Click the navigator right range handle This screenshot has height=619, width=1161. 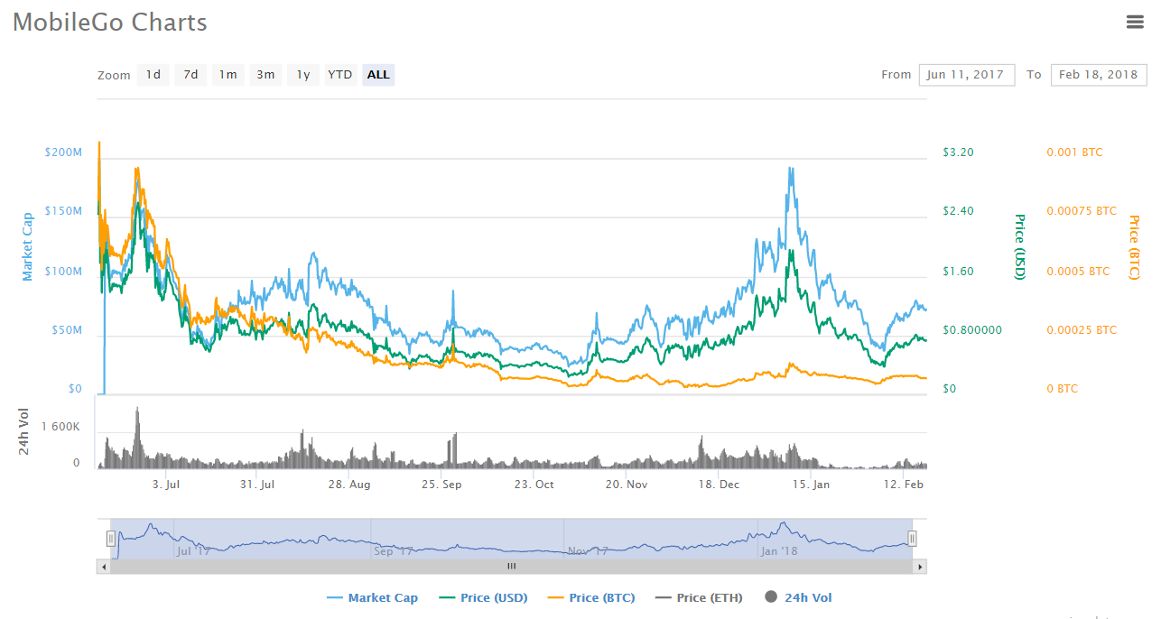click(x=912, y=539)
